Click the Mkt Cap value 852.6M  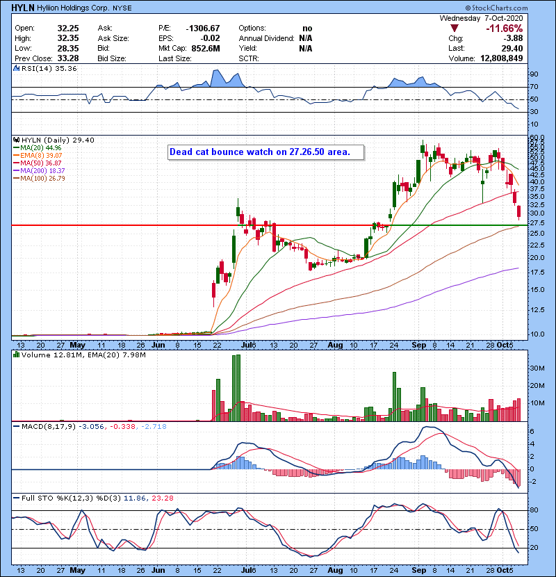[x=205, y=48]
